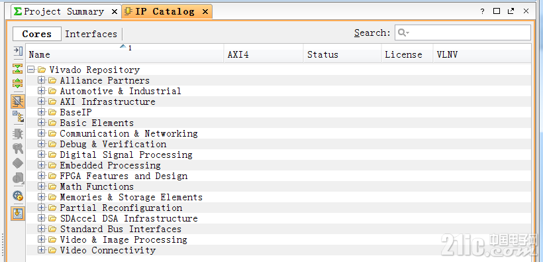Collapse the Vivado Repository tree node
The image size is (543, 262).
[x=31, y=70]
